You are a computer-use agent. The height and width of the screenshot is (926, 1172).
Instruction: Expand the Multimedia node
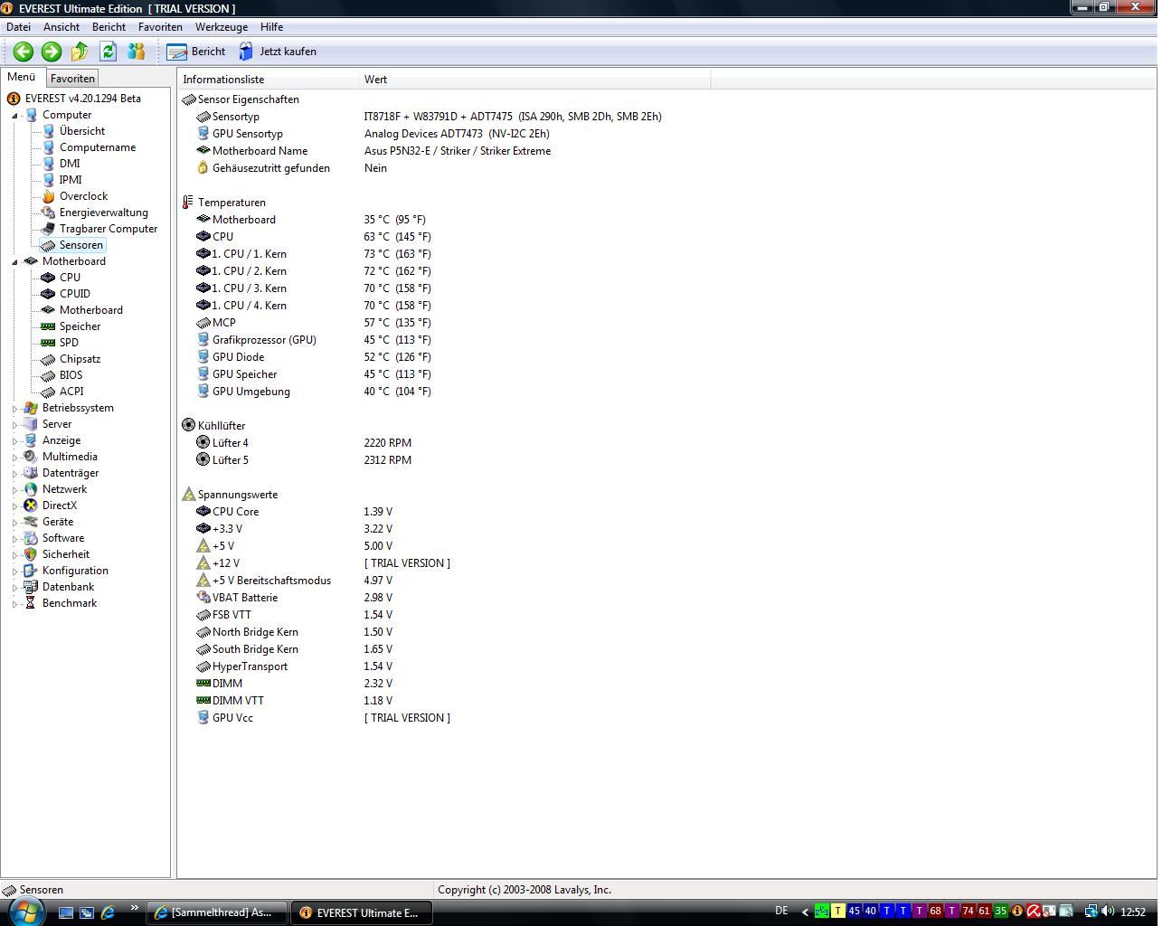pyautogui.click(x=14, y=458)
